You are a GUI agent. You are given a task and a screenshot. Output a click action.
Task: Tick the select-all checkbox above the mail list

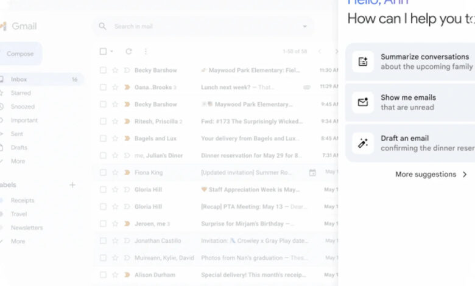point(103,52)
